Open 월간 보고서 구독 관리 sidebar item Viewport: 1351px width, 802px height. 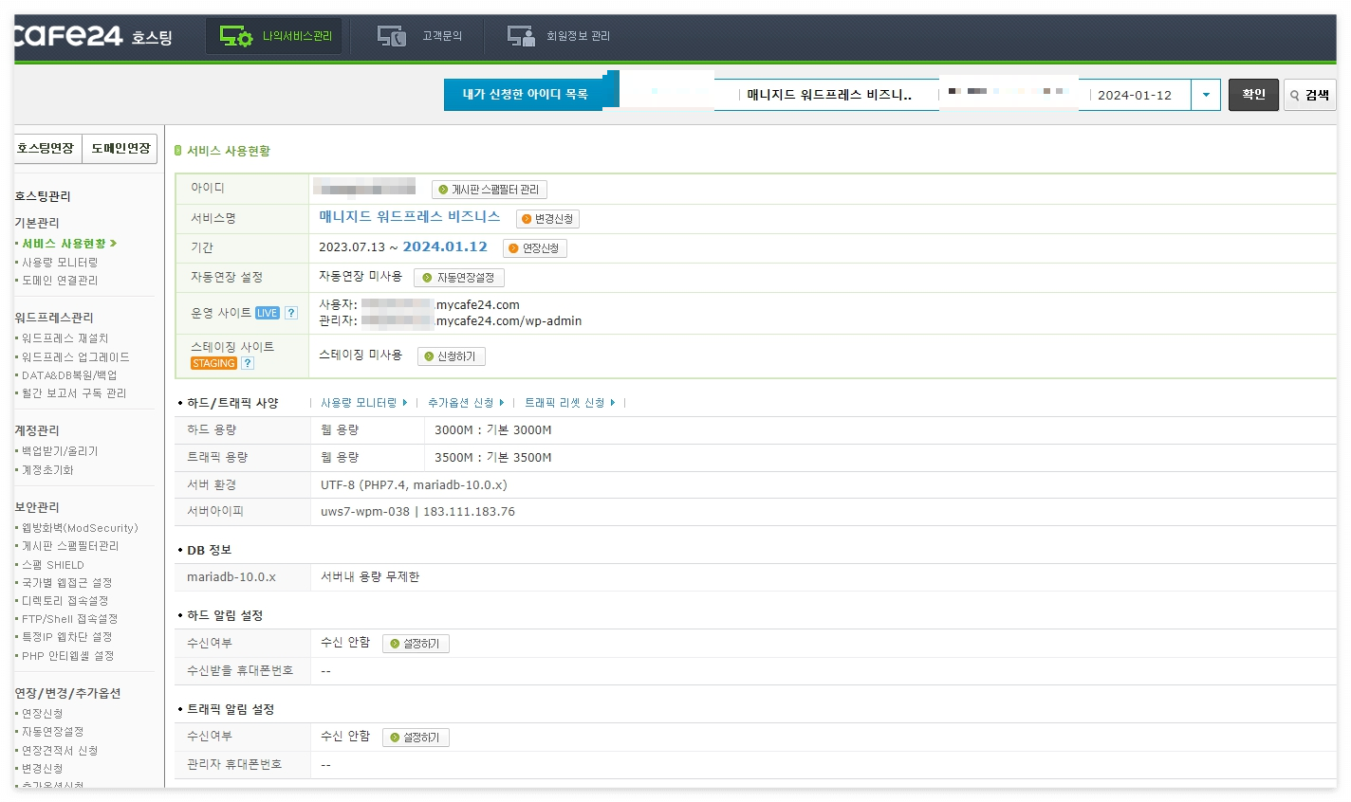click(x=74, y=393)
